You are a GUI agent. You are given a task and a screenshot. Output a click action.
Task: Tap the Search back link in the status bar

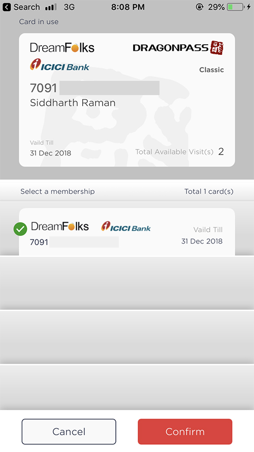click(26, 7)
